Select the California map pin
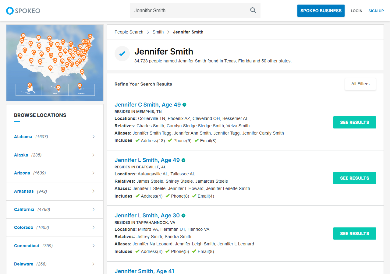This screenshot has width=390, height=274. click(x=20, y=56)
